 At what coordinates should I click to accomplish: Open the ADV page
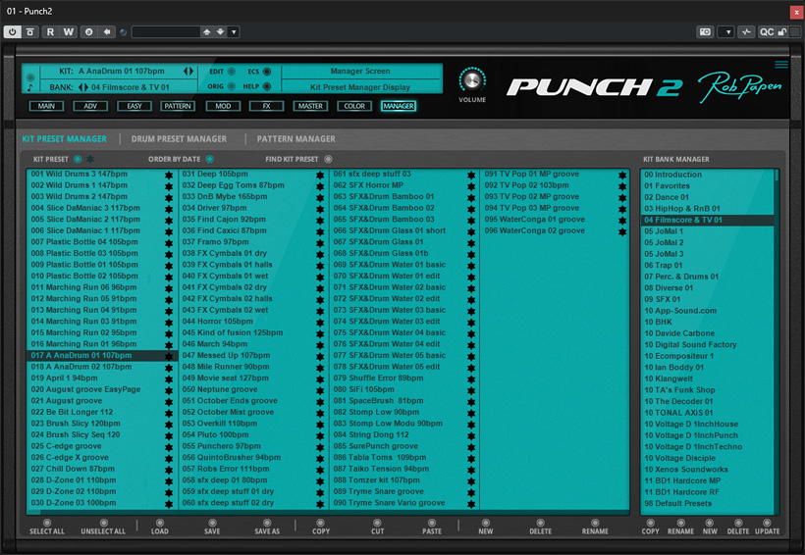tap(90, 106)
